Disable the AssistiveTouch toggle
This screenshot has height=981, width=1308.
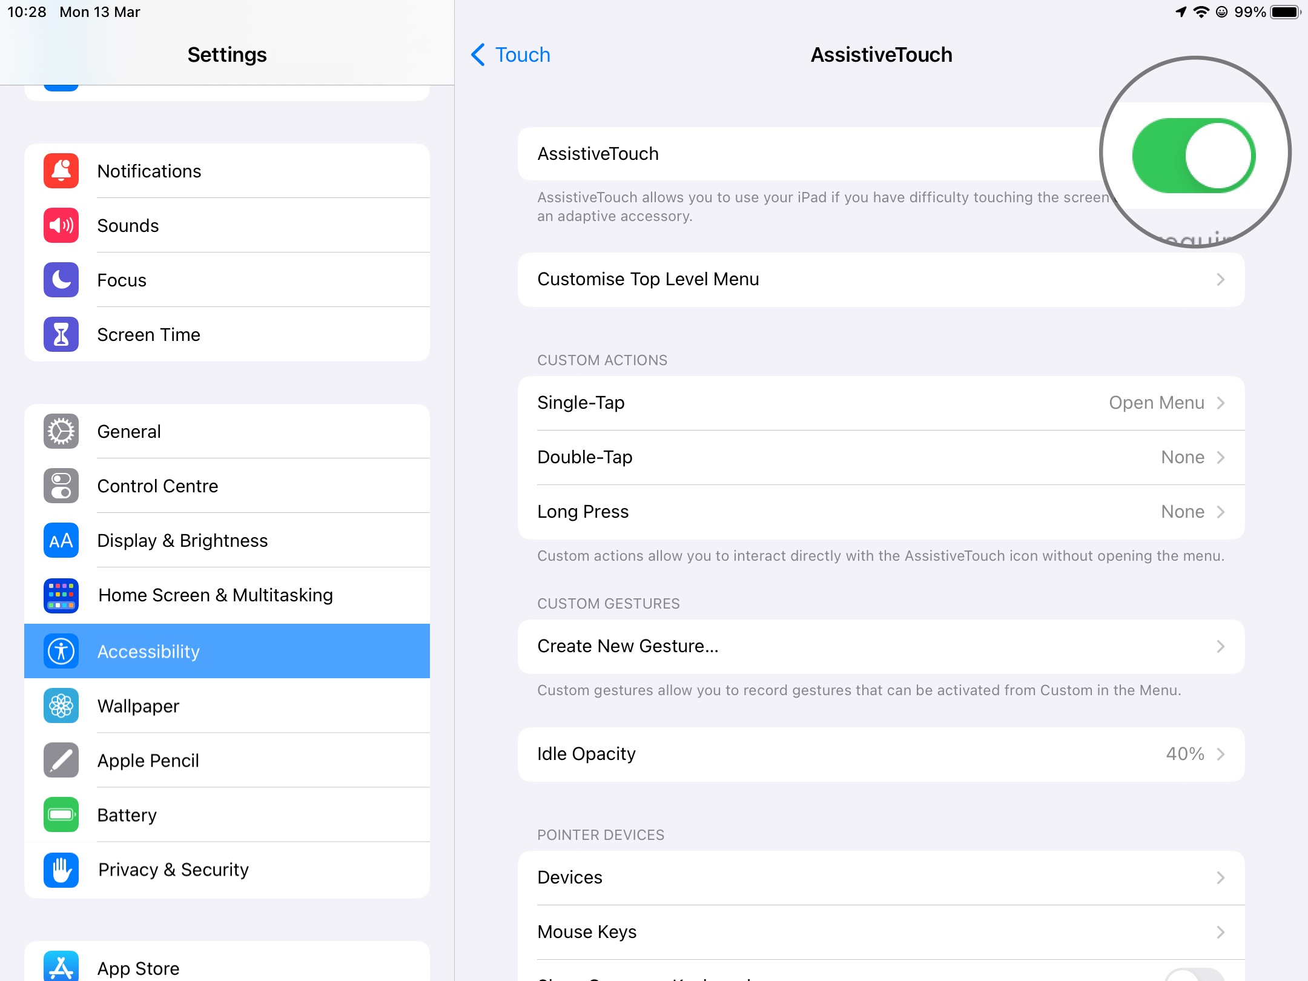tap(1193, 154)
